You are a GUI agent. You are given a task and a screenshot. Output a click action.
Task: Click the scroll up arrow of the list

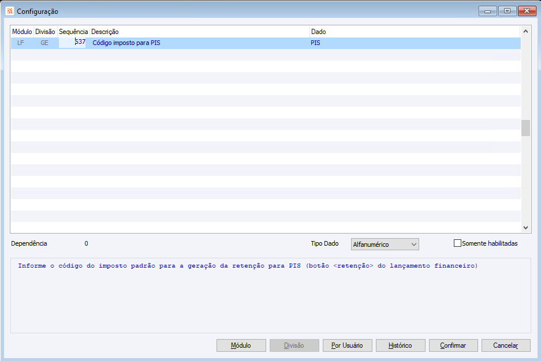pyautogui.click(x=525, y=31)
